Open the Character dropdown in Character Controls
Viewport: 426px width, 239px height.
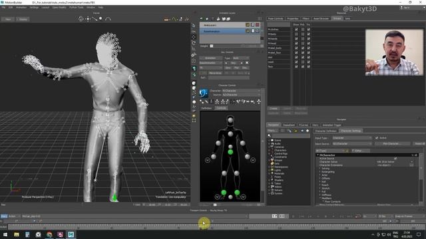pos(241,91)
